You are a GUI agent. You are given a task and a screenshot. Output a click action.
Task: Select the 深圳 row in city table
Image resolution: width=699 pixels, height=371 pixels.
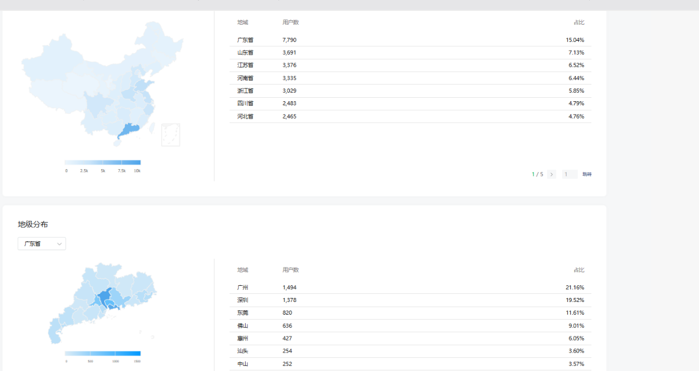tap(410, 300)
